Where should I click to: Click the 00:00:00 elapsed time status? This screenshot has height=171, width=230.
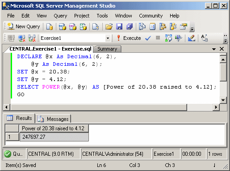[x=193, y=154]
